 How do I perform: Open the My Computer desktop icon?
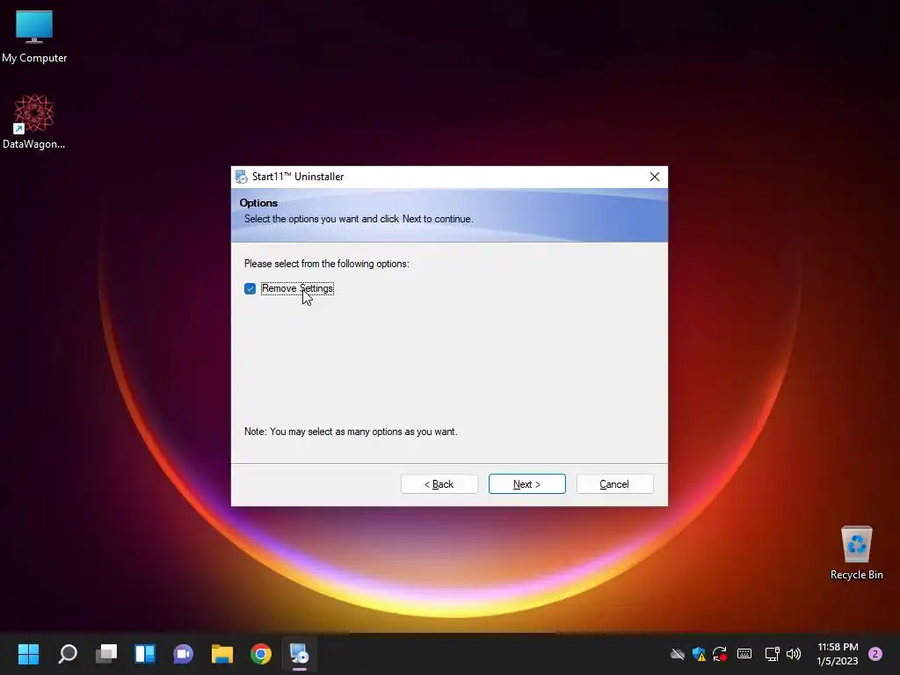click(x=34, y=37)
